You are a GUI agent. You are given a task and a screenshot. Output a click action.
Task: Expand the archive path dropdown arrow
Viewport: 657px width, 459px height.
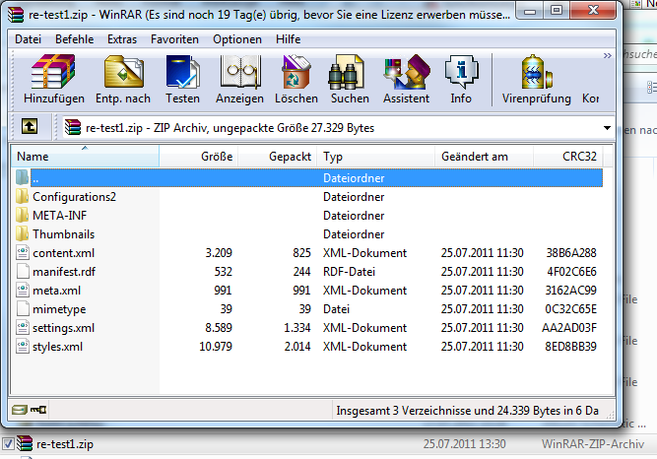[x=608, y=128]
